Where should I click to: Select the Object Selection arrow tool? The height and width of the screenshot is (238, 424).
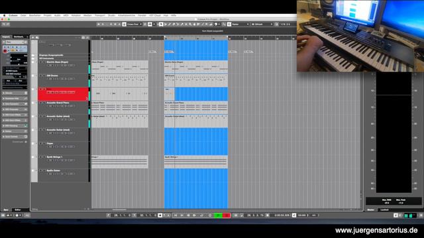160,24
